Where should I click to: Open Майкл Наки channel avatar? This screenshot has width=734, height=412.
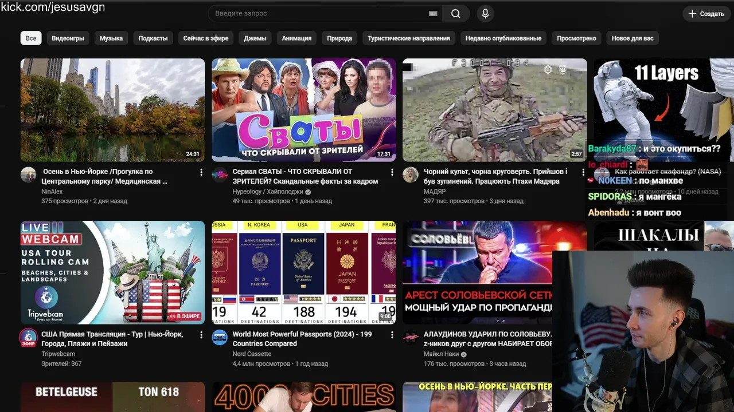point(411,338)
